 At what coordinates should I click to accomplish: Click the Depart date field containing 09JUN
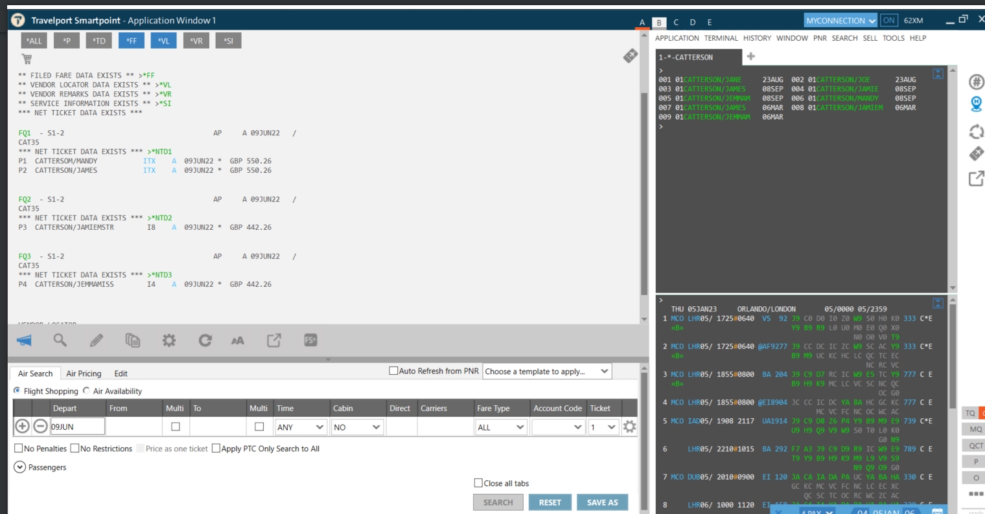pyautogui.click(x=77, y=427)
